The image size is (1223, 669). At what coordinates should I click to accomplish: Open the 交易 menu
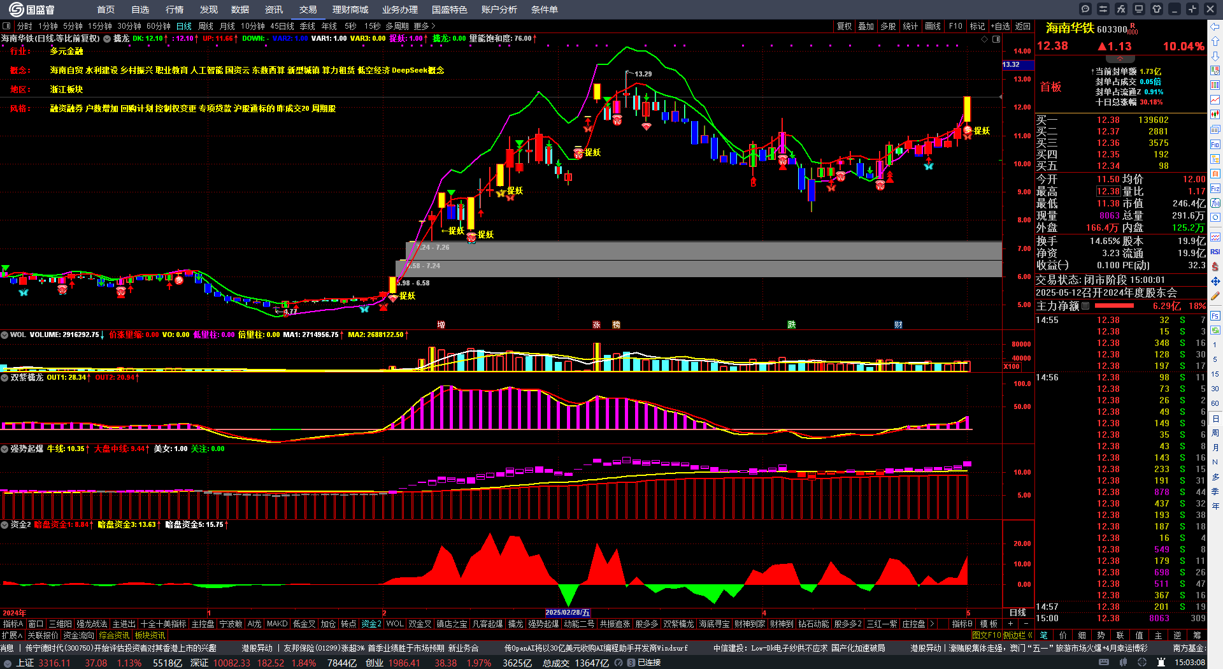(308, 10)
